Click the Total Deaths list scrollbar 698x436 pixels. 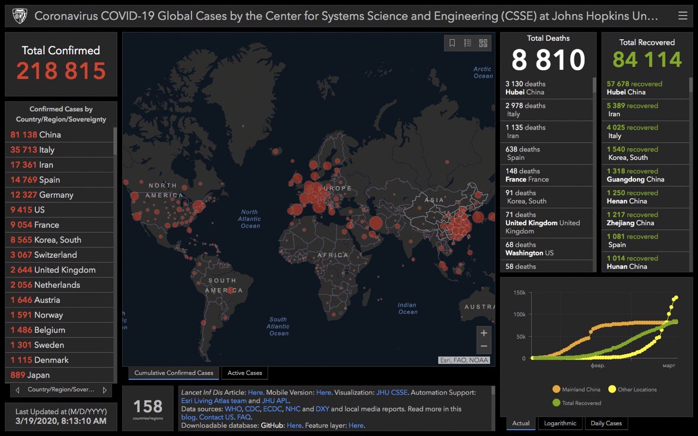[594, 86]
